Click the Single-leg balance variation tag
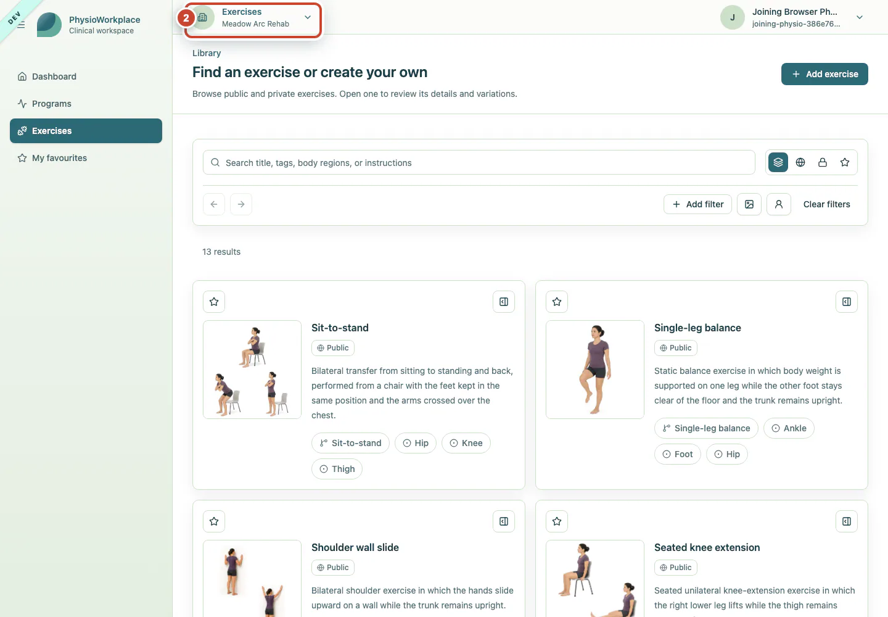The image size is (888, 617). pos(706,428)
